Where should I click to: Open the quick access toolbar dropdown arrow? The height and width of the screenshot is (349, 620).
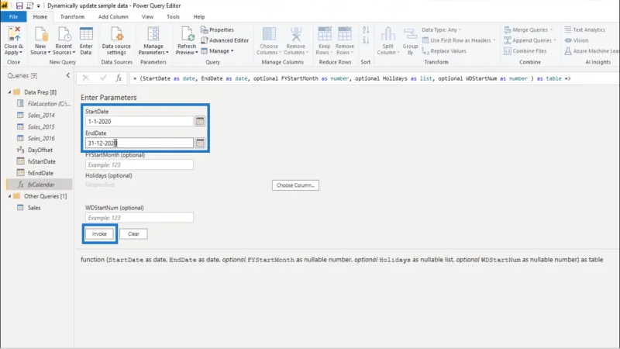(38, 6)
